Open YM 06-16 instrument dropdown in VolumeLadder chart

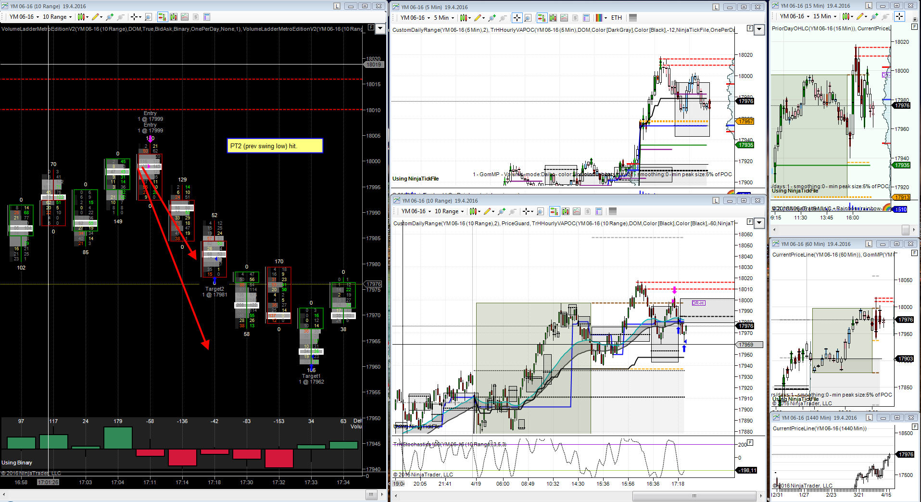coord(24,17)
